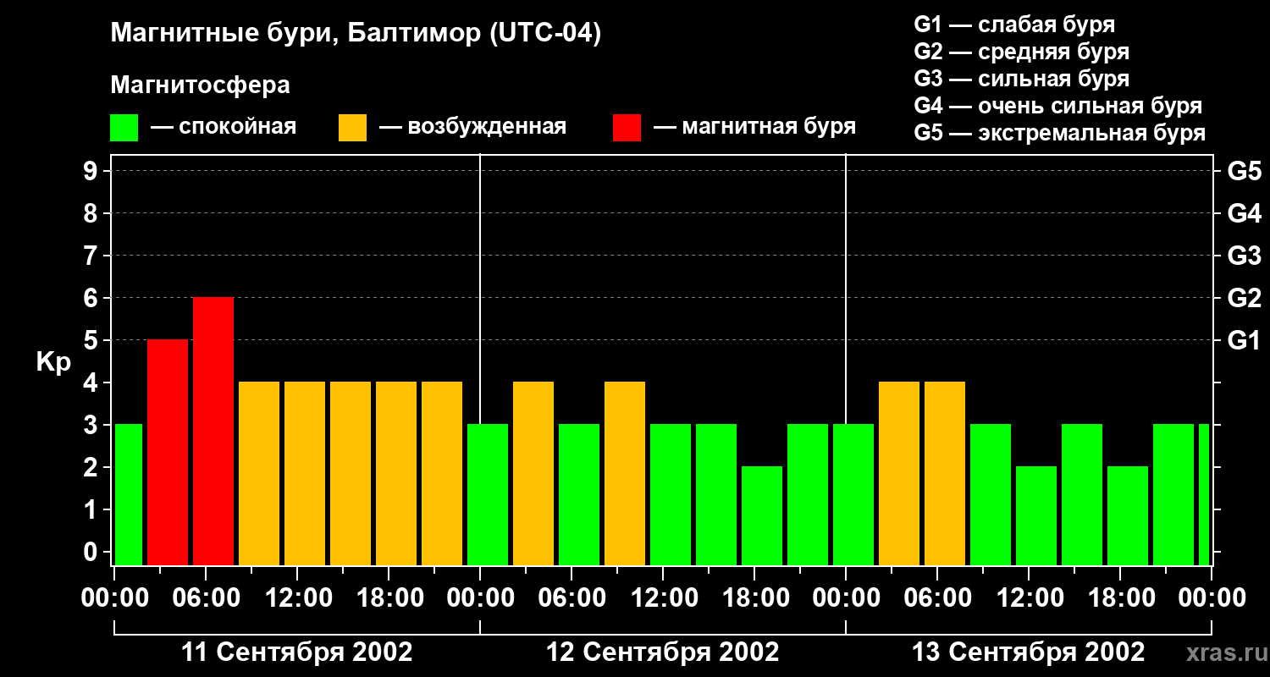Click the '5' value on the Kp axis
Image resolution: width=1270 pixels, height=677 pixels.
pos(92,340)
